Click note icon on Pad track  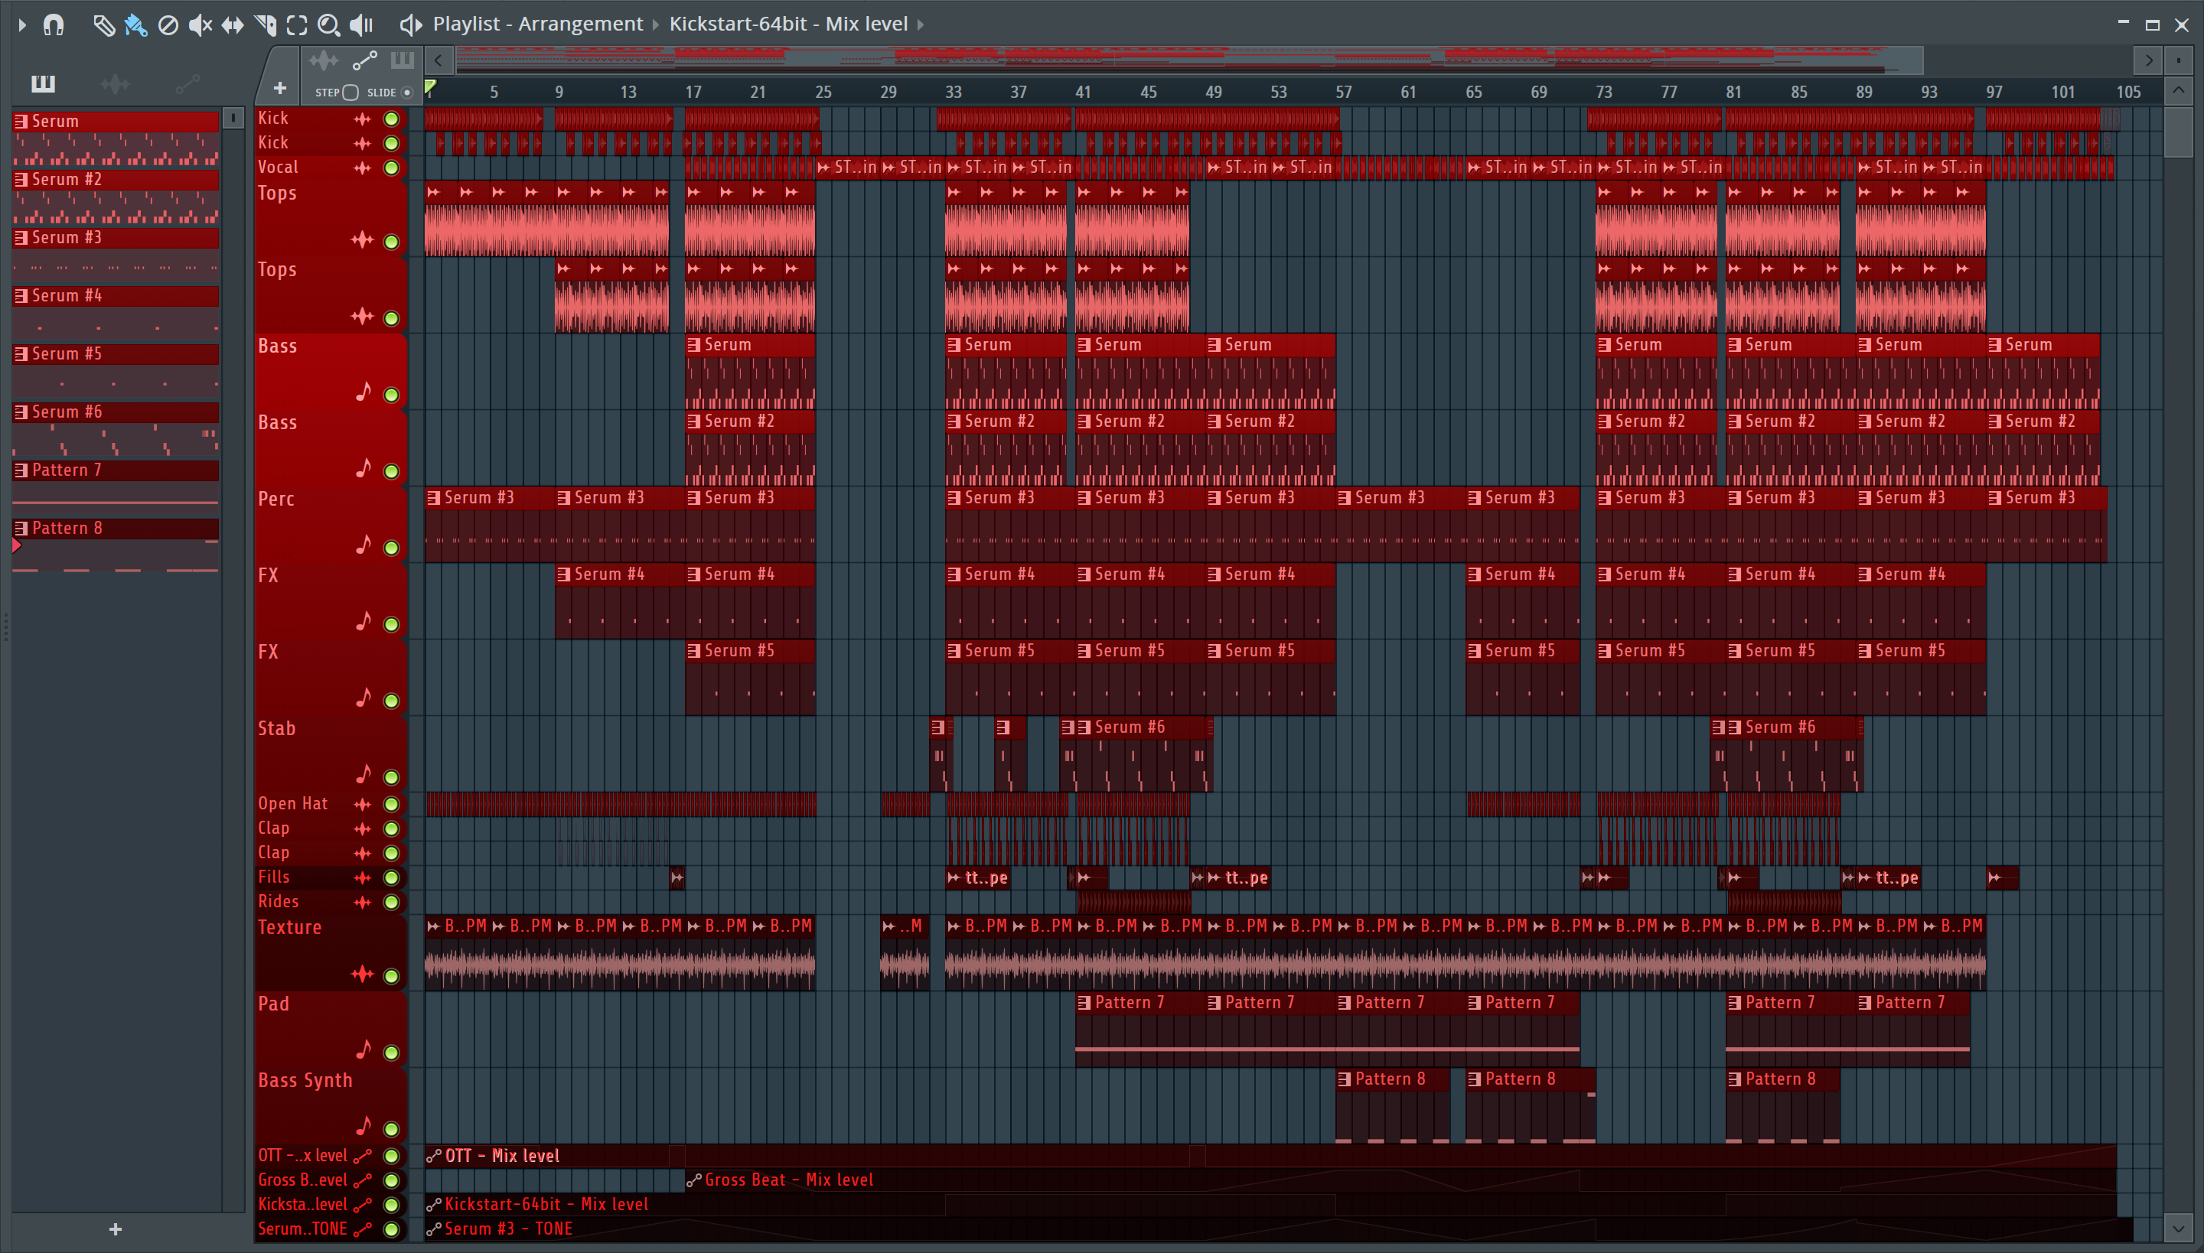(364, 1049)
